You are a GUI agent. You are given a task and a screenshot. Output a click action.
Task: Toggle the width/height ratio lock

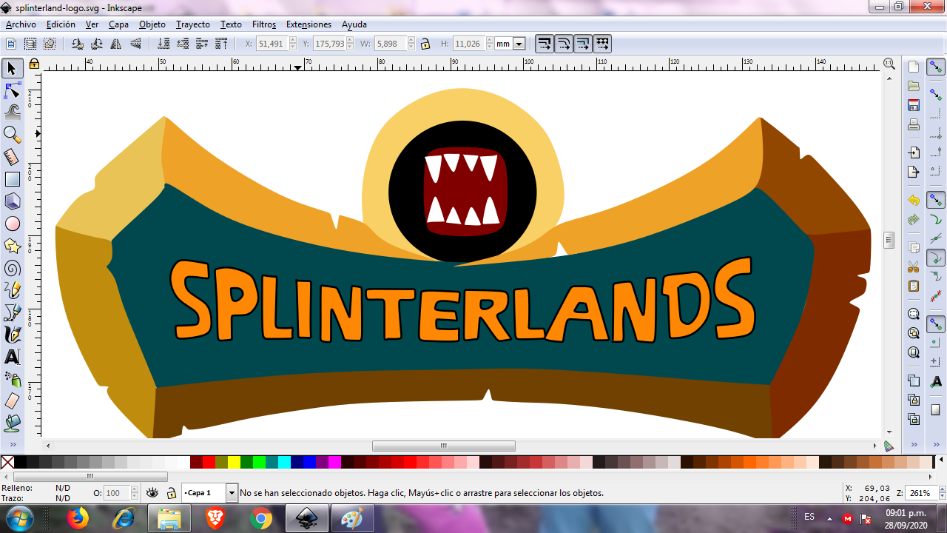(425, 44)
